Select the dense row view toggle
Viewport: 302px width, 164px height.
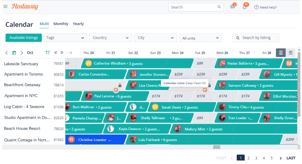[281, 53]
